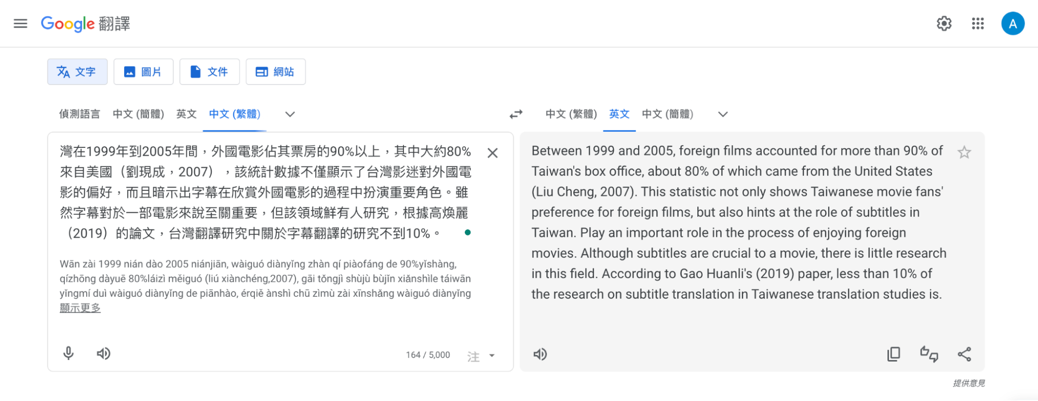This screenshot has width=1038, height=401.
Task: Copy the translation to clipboard
Action: tap(894, 354)
